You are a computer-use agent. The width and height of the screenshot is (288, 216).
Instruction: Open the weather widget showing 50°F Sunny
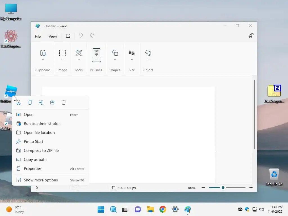point(15,209)
